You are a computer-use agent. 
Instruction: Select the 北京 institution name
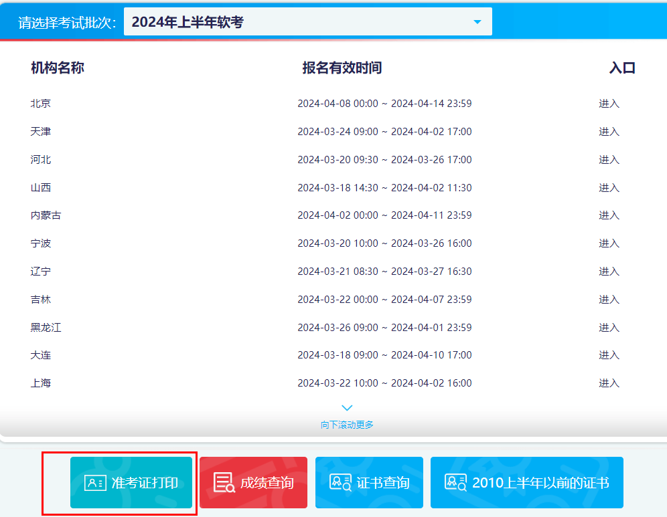pos(41,104)
